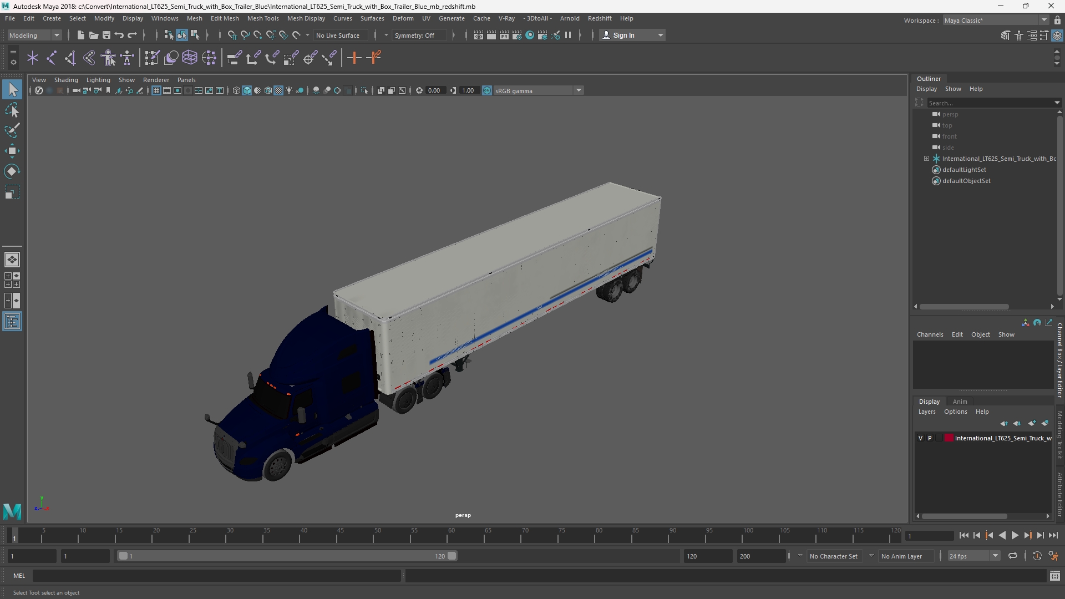Create a new display layer icon
The height and width of the screenshot is (599, 1065).
click(1032, 423)
